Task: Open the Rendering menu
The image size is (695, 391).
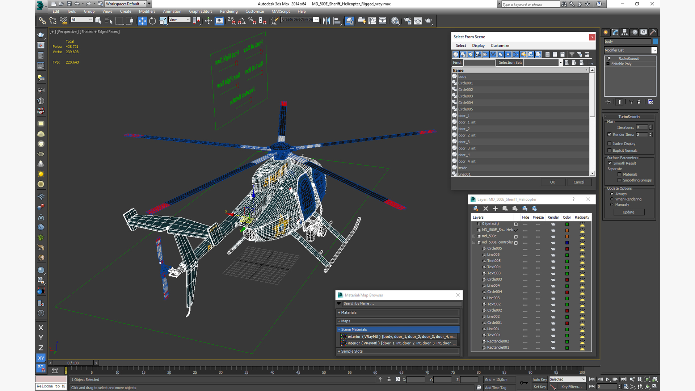Action: [x=229, y=12]
